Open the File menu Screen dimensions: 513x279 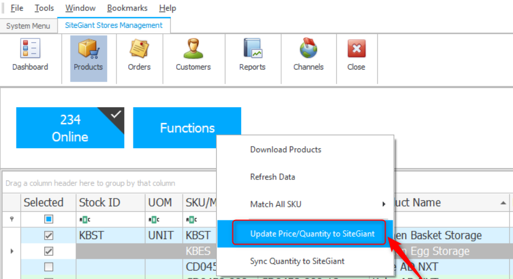coord(17,8)
